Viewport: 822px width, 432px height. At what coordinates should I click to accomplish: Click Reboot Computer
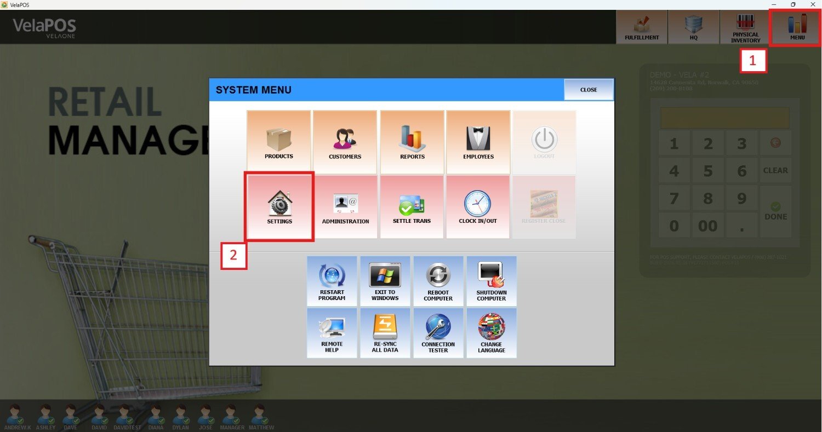pyautogui.click(x=438, y=281)
